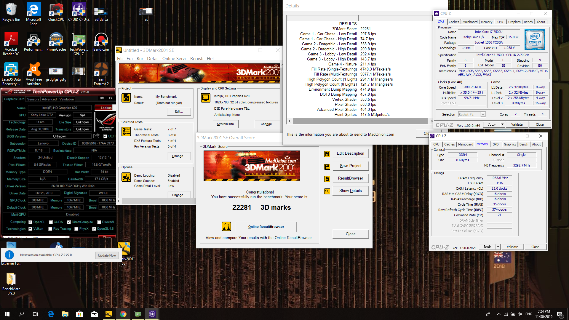Open taskbar Mail app
Image resolution: width=569 pixels, height=320 pixels.
(x=94, y=314)
